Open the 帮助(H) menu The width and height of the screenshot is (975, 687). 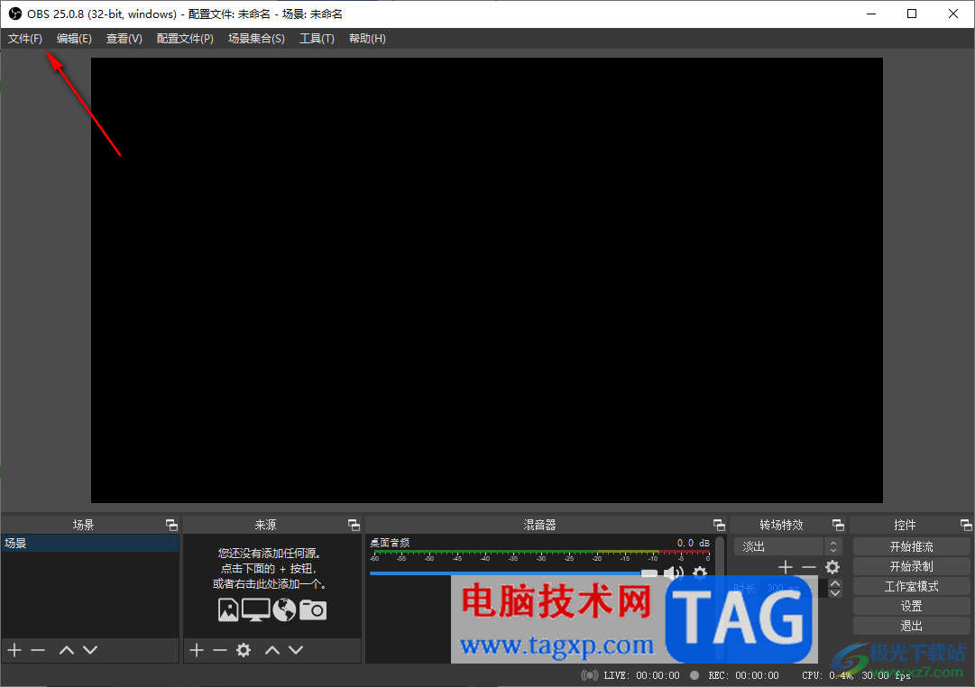(x=367, y=39)
